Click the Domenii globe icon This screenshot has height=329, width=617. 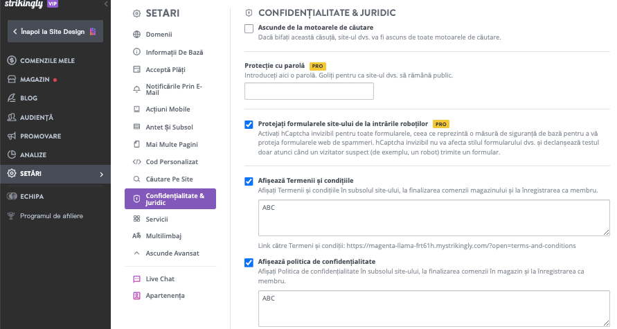tap(136, 34)
